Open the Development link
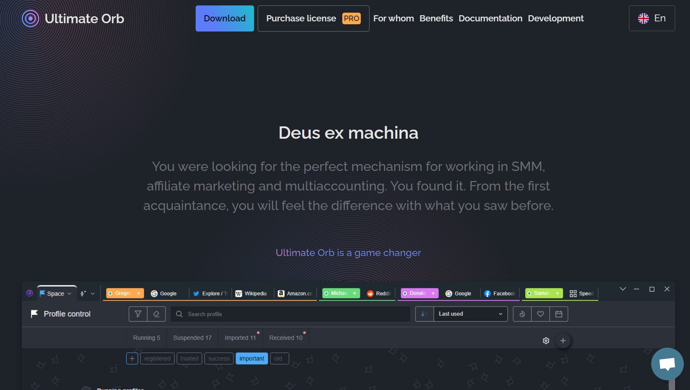Screen dimensions: 690x390 pos(556,18)
